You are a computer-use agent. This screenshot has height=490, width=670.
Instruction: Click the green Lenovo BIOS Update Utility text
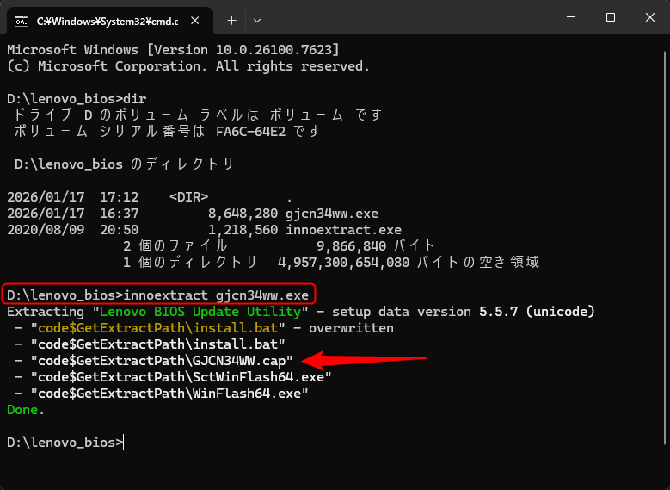(203, 312)
